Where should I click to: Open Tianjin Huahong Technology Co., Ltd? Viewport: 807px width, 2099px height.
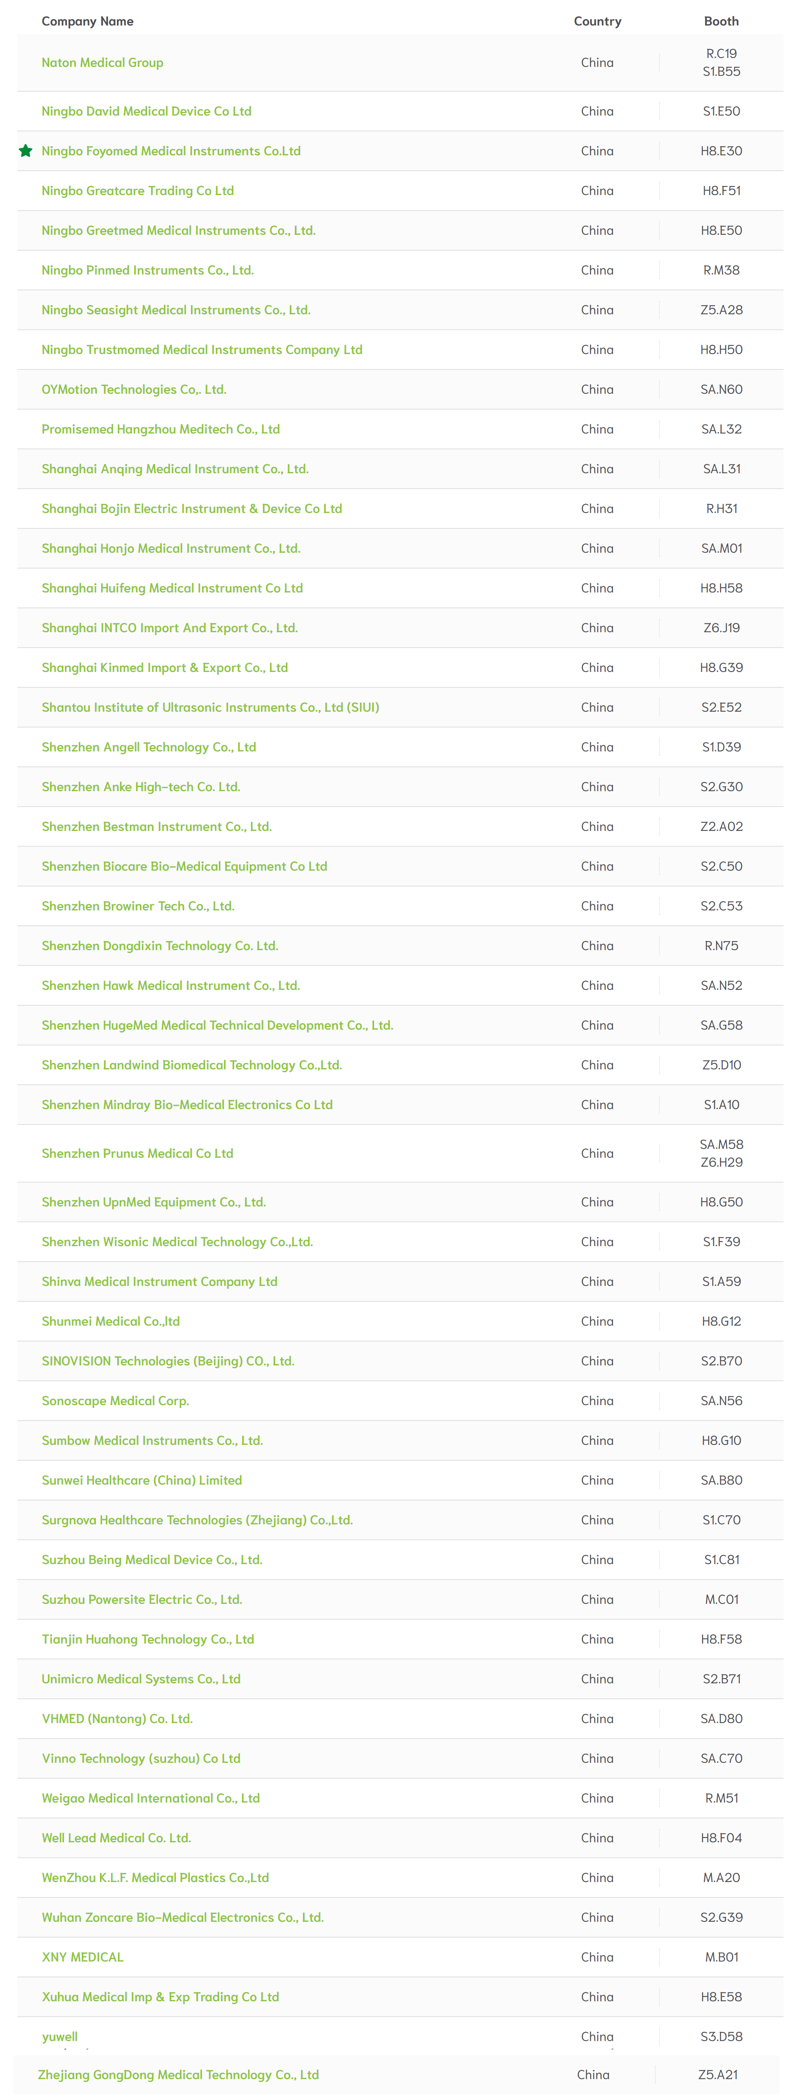click(148, 1640)
